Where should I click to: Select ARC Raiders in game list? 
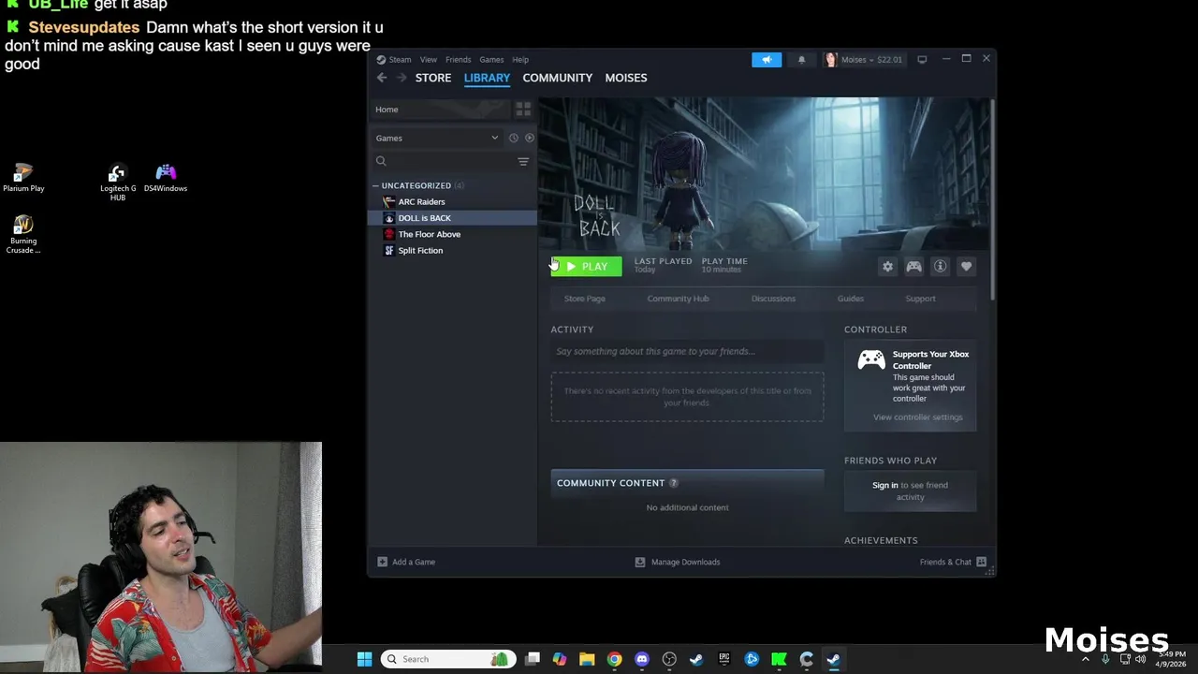tap(454, 202)
